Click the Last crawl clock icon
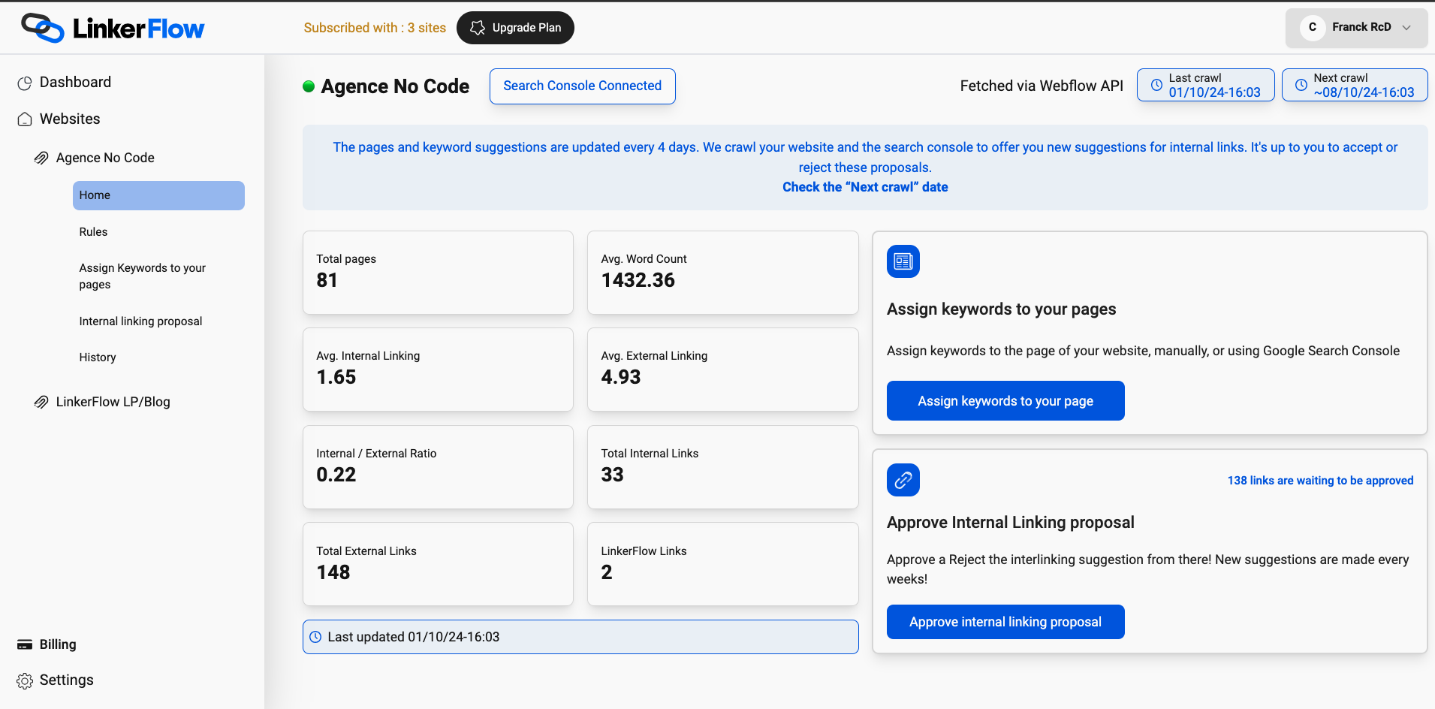 pos(1157,85)
